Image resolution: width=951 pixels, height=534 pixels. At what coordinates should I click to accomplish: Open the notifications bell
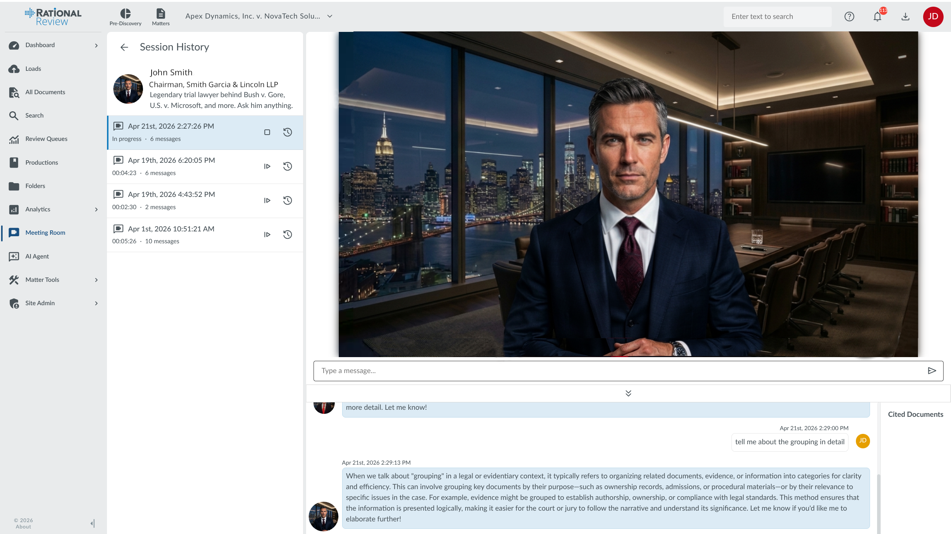pos(877,17)
